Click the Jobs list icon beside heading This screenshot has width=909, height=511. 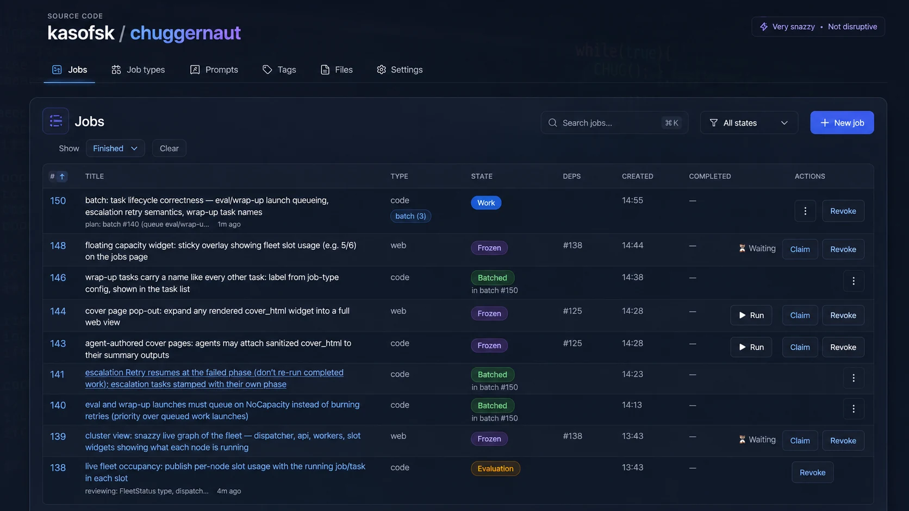[x=55, y=121]
